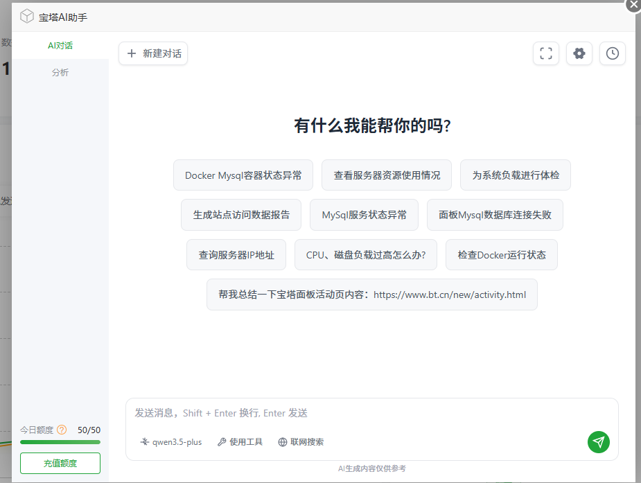
Task: Click the 有什么我能帮你的吗? heading
Action: coord(372,125)
